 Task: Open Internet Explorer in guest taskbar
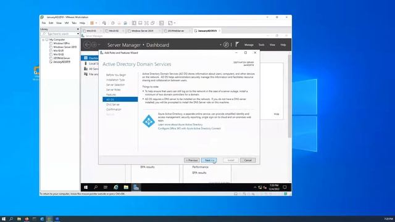pyautogui.click(x=116, y=187)
